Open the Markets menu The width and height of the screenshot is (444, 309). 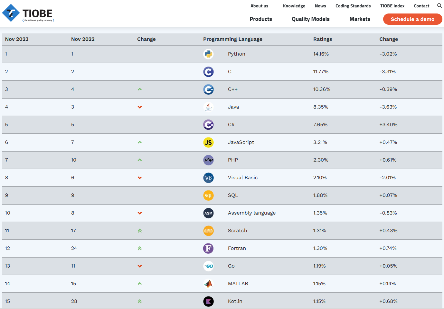tap(360, 19)
